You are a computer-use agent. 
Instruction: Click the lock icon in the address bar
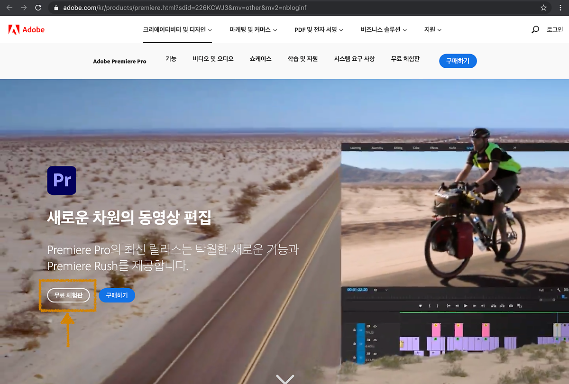click(x=56, y=8)
